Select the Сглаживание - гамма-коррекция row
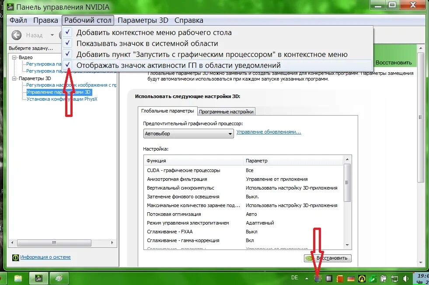429x285 pixels. tap(244, 240)
